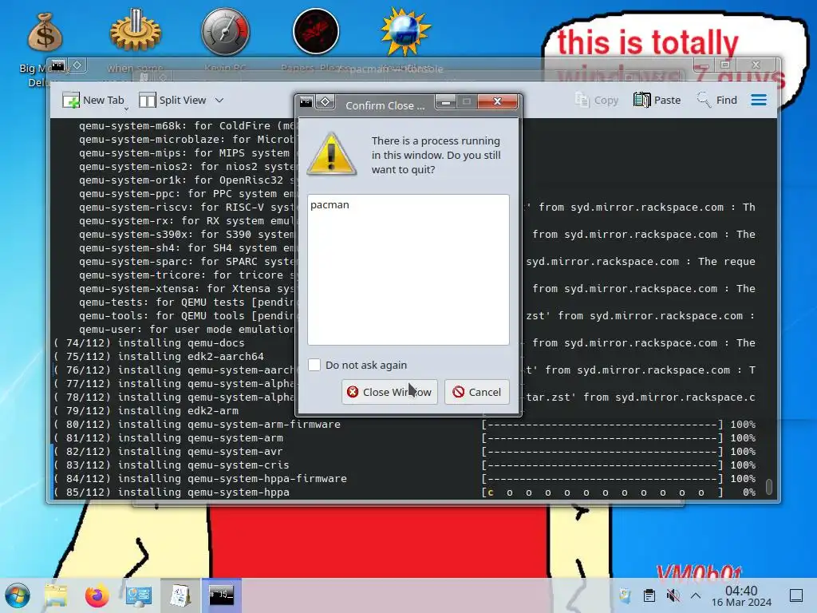
Task: Click the 'installing qemu-system-hppa-firmware' terminal line
Action: 232,479
